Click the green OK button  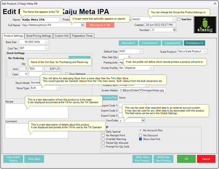click(186, 159)
